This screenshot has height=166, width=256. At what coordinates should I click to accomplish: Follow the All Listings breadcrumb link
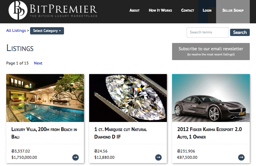point(16,31)
